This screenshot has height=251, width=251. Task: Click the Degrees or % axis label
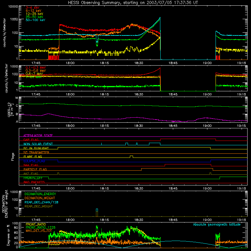8,235
